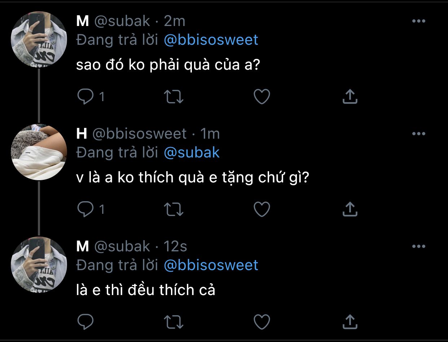Screen dimensions: 448x342
Task: Open M's avatar on the 12s tweet
Action: (39, 265)
